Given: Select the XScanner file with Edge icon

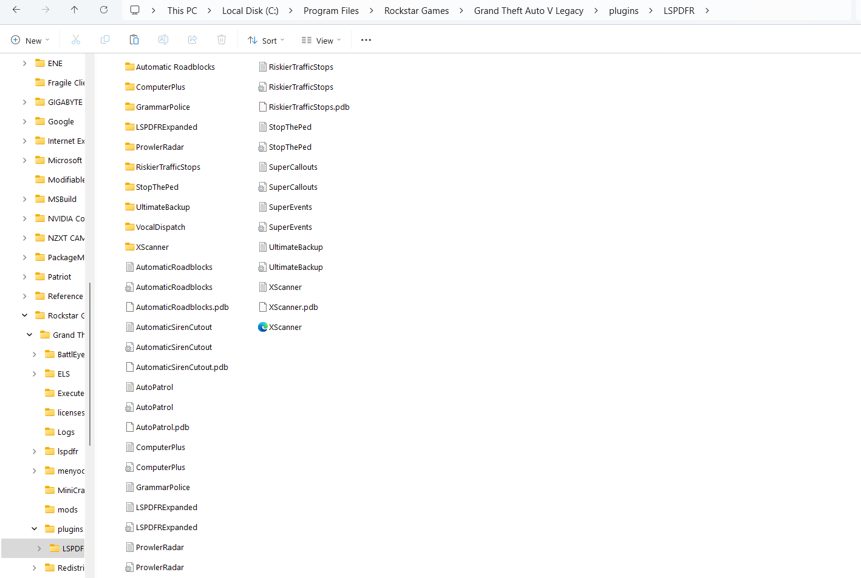Looking at the screenshot, I should pos(280,327).
